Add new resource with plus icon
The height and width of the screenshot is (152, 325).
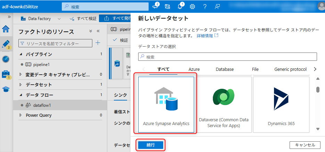click(x=98, y=43)
